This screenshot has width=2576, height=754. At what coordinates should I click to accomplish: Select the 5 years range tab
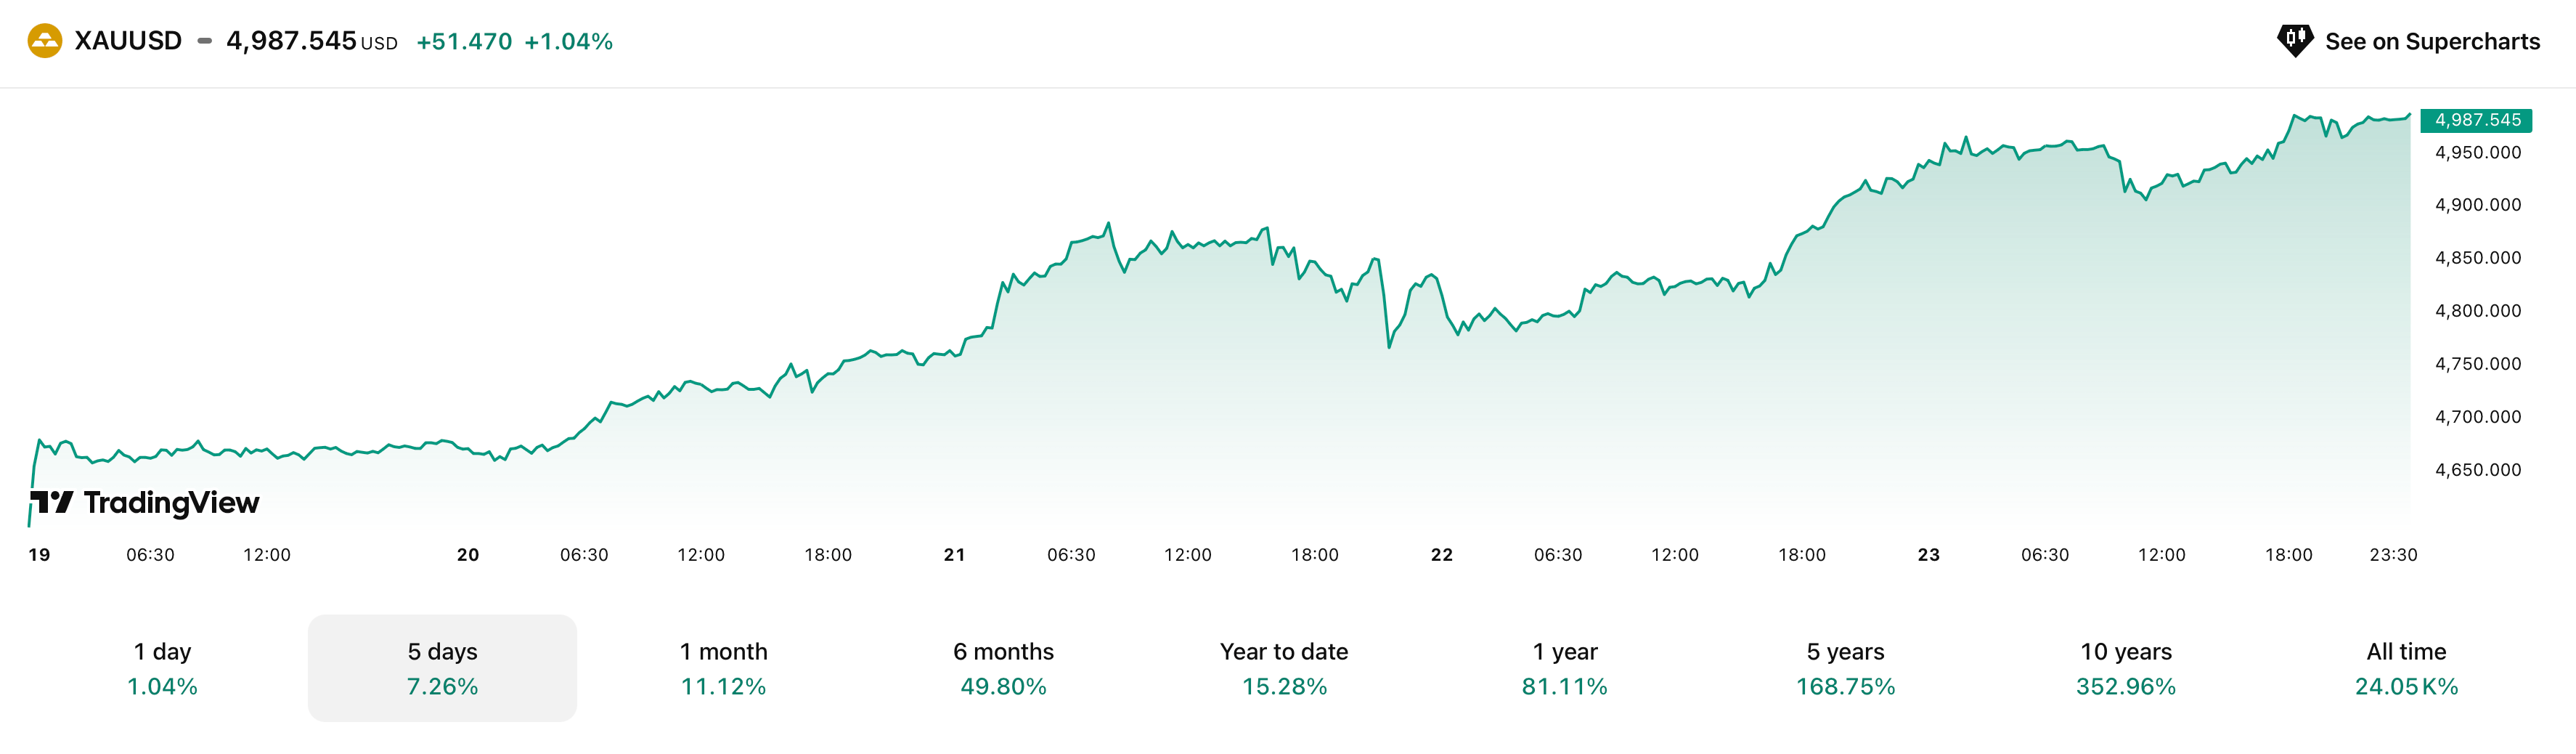click(x=1845, y=668)
